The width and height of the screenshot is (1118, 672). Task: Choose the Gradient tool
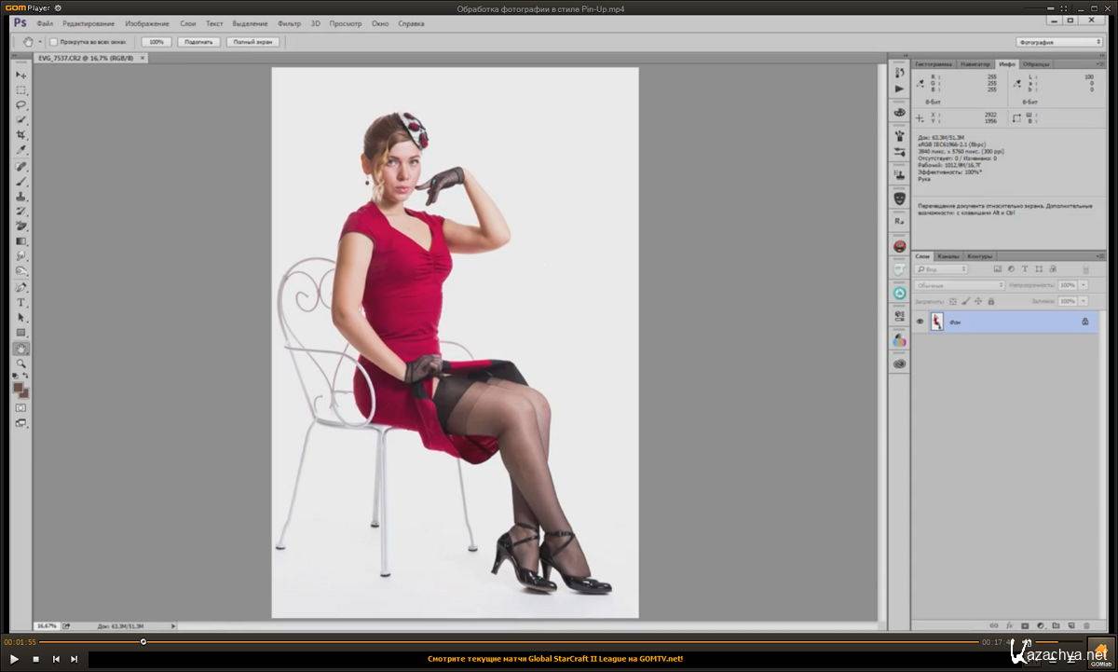click(x=20, y=241)
